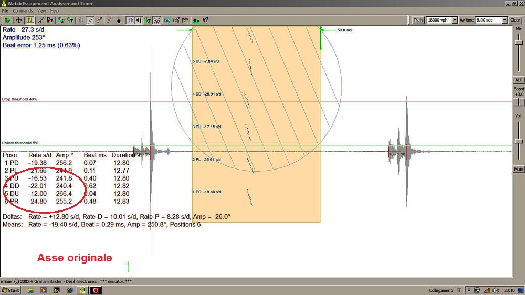Expand the Av time 8.00 sec dropdown
Screen dimensions: 525x295
(505, 20)
